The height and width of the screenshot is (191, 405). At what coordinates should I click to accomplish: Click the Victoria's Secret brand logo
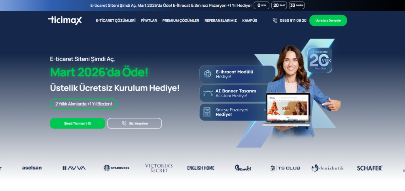pos(159,168)
